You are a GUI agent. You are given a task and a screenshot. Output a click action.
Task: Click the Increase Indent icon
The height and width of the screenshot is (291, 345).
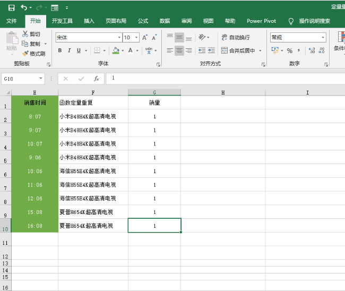pos(211,51)
